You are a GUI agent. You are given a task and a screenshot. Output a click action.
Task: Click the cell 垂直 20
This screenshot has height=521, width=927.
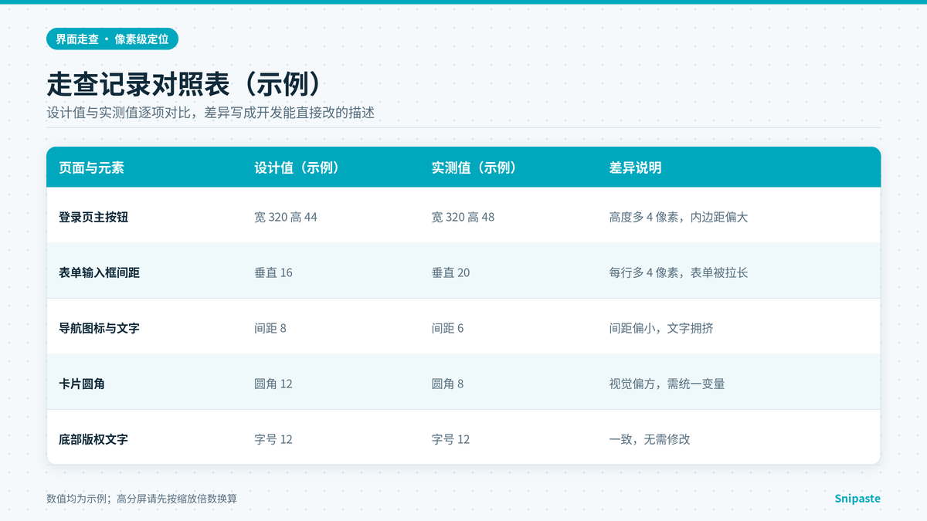(x=451, y=272)
